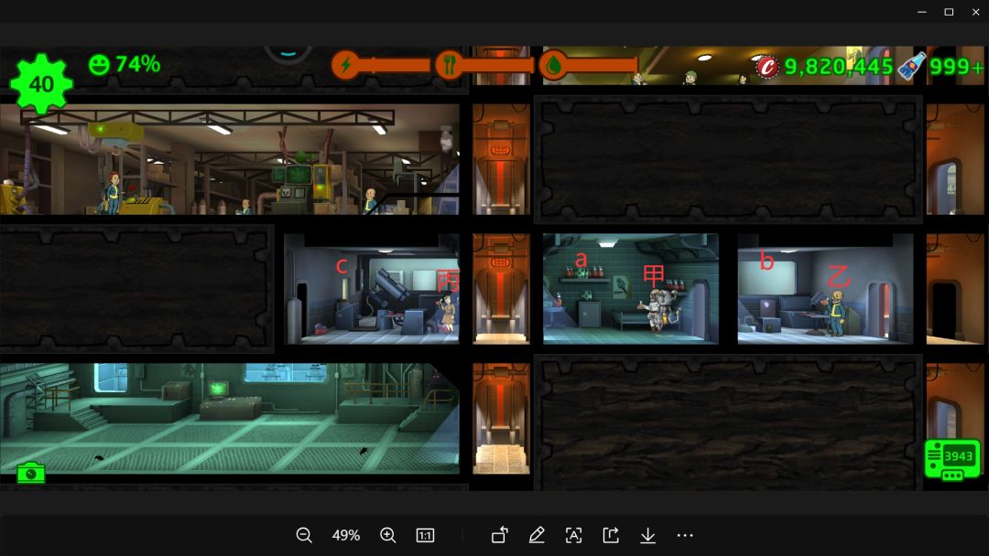Click the food fork and knife icon
The height and width of the screenshot is (556, 989).
(x=449, y=64)
